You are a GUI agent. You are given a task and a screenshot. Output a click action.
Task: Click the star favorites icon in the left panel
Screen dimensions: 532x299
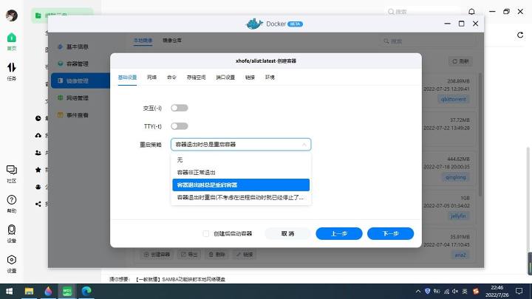38,170
